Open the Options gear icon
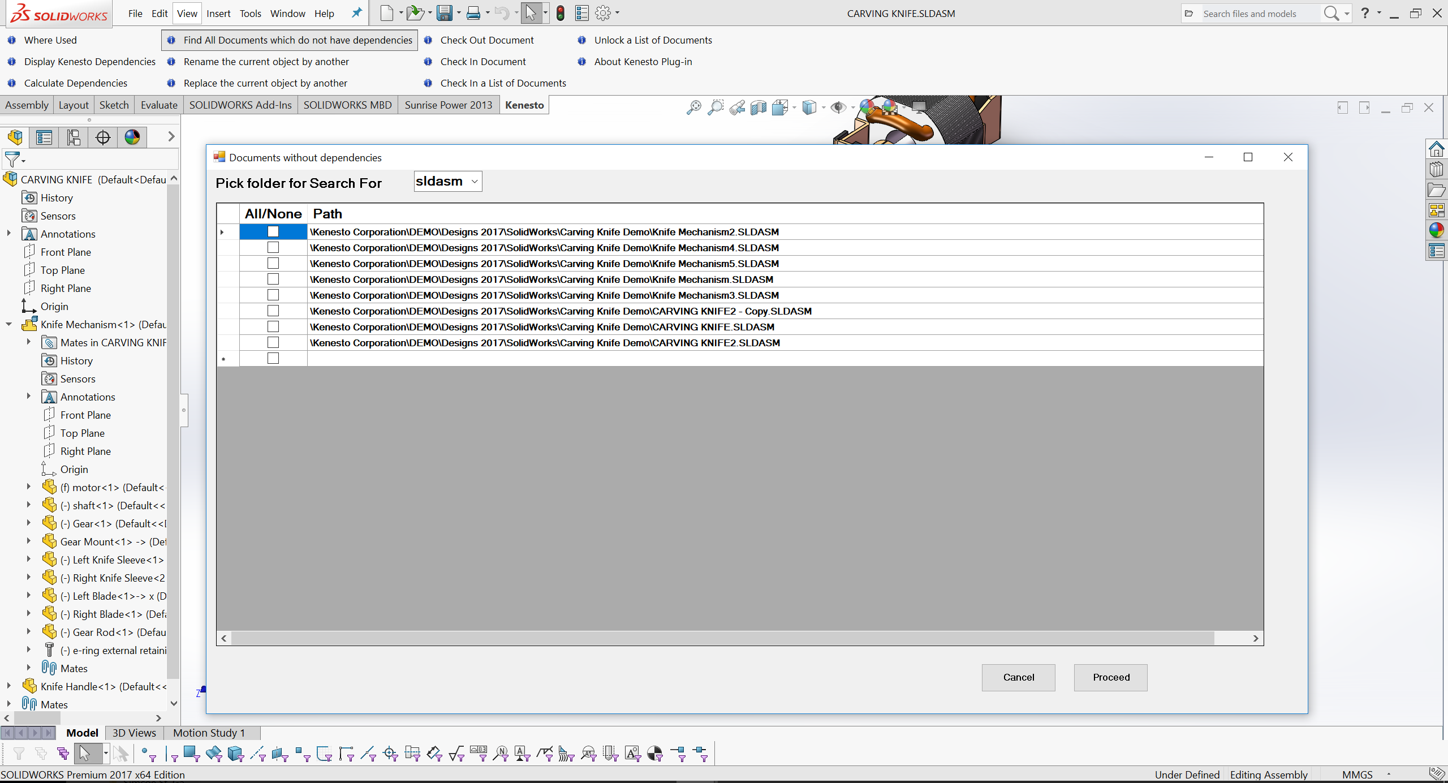1448x783 pixels. [x=603, y=13]
